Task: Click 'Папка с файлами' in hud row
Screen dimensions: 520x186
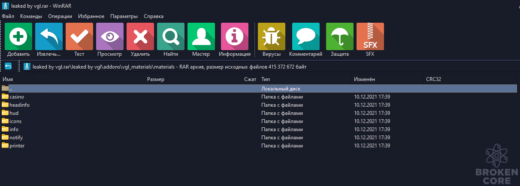Action: tap(282, 113)
